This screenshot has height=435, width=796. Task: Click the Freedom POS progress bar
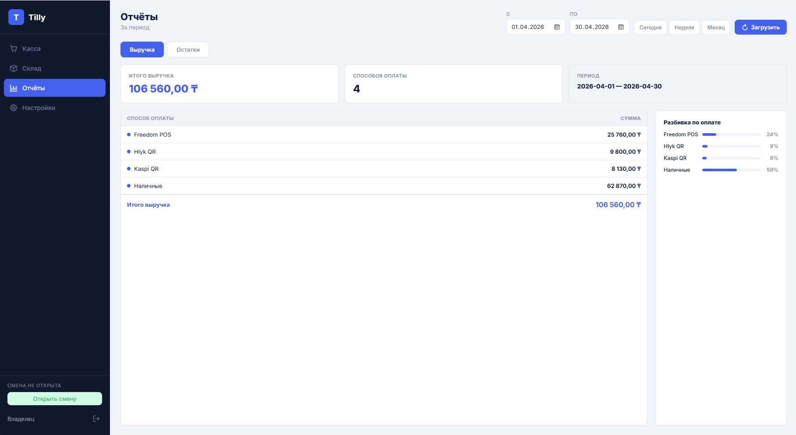tap(731, 134)
